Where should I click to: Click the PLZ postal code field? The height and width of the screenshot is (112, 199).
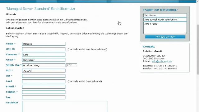(44, 71)
